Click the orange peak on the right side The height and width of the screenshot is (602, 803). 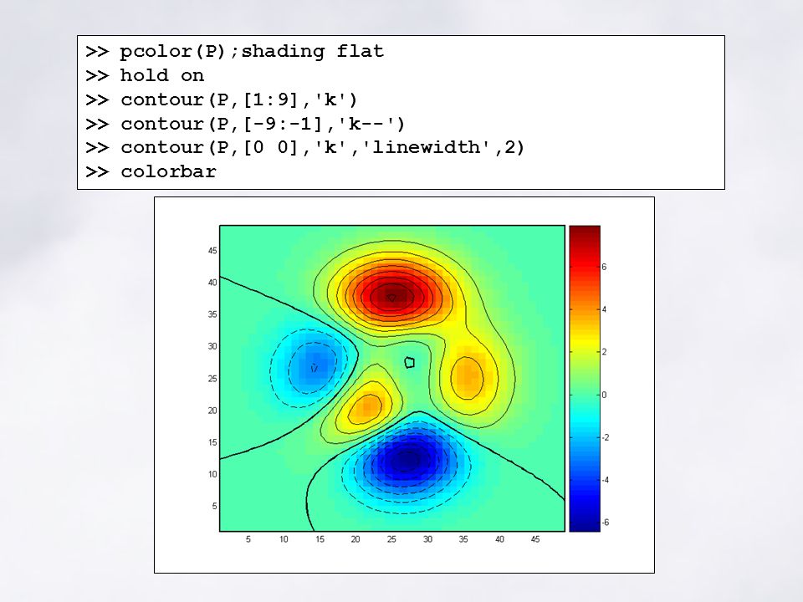467,377
